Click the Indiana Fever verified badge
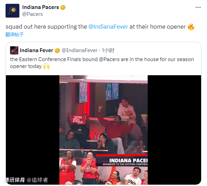 (57, 50)
